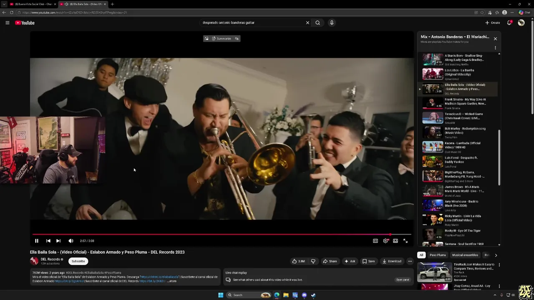The image size is (534, 300).
Task: Select the Peso Pluma filter chip
Action: (438, 255)
